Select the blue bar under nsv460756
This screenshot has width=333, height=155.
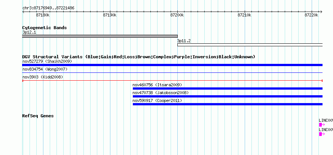click(227, 89)
